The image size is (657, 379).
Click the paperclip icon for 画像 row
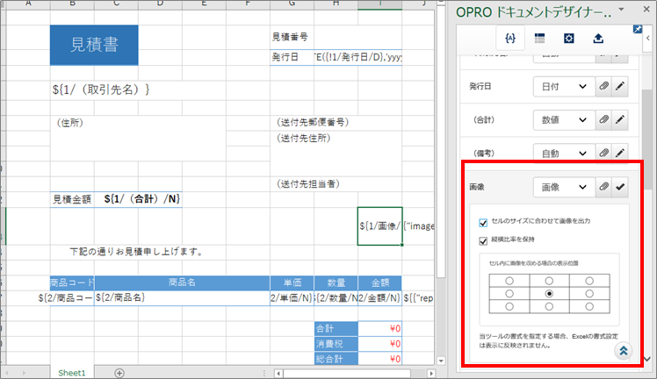[603, 187]
